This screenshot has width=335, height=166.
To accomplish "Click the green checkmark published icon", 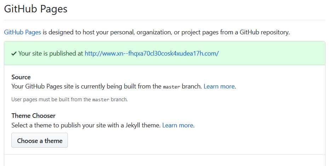I will (x=14, y=54).
